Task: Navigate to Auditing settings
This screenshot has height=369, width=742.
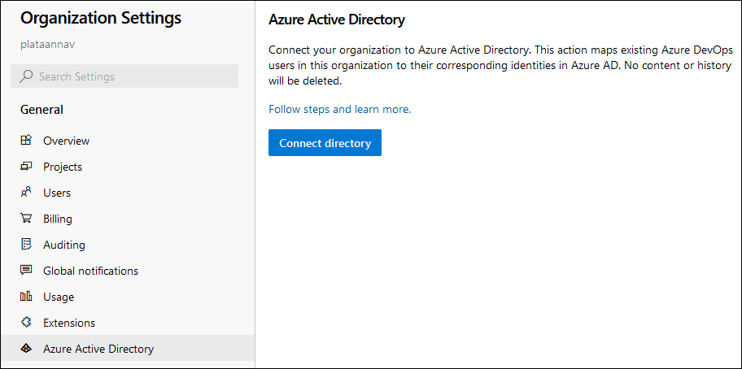Action: click(63, 245)
